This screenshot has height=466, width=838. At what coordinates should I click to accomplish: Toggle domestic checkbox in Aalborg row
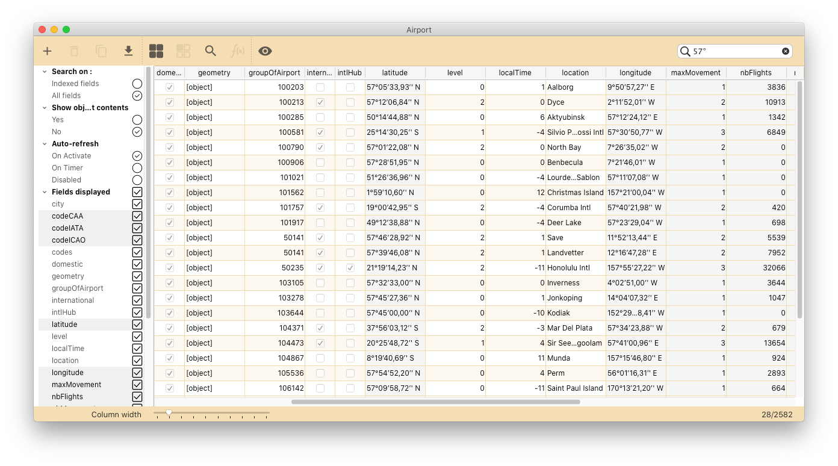coord(170,87)
